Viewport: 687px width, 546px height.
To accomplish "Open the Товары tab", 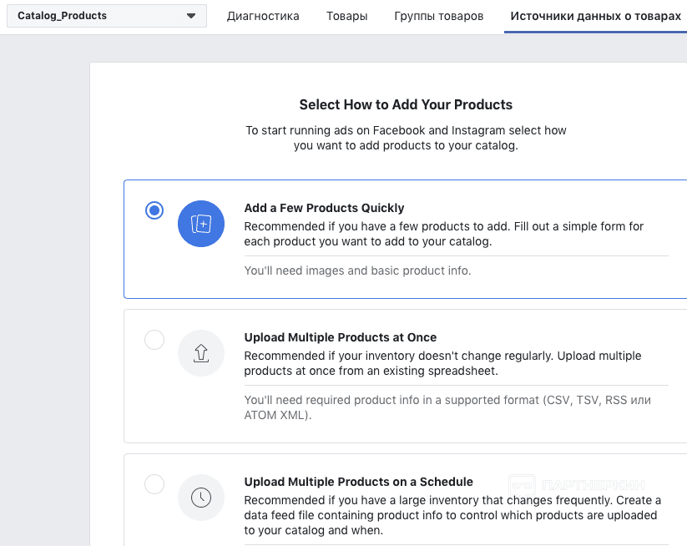I will 346,16.
